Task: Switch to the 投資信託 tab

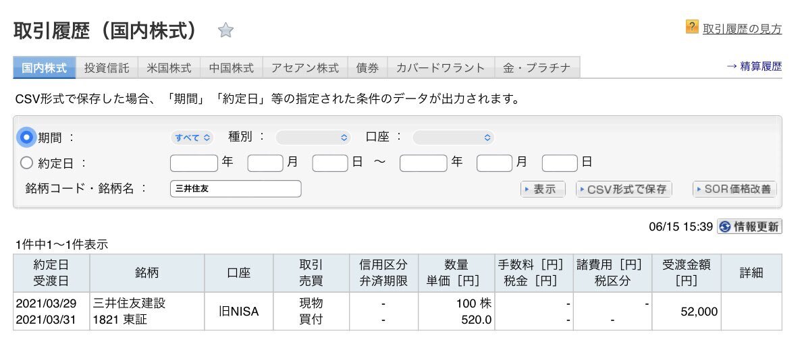Action: point(107,67)
